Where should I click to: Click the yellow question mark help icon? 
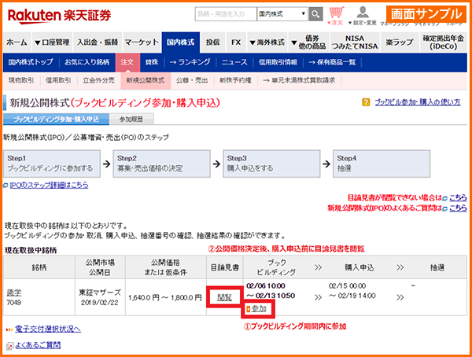click(x=366, y=102)
